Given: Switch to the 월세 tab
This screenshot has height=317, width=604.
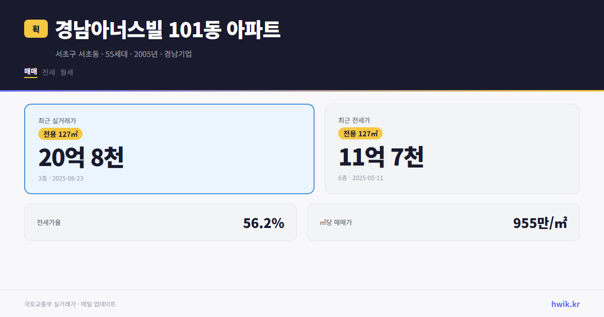Looking at the screenshot, I should click(x=67, y=72).
